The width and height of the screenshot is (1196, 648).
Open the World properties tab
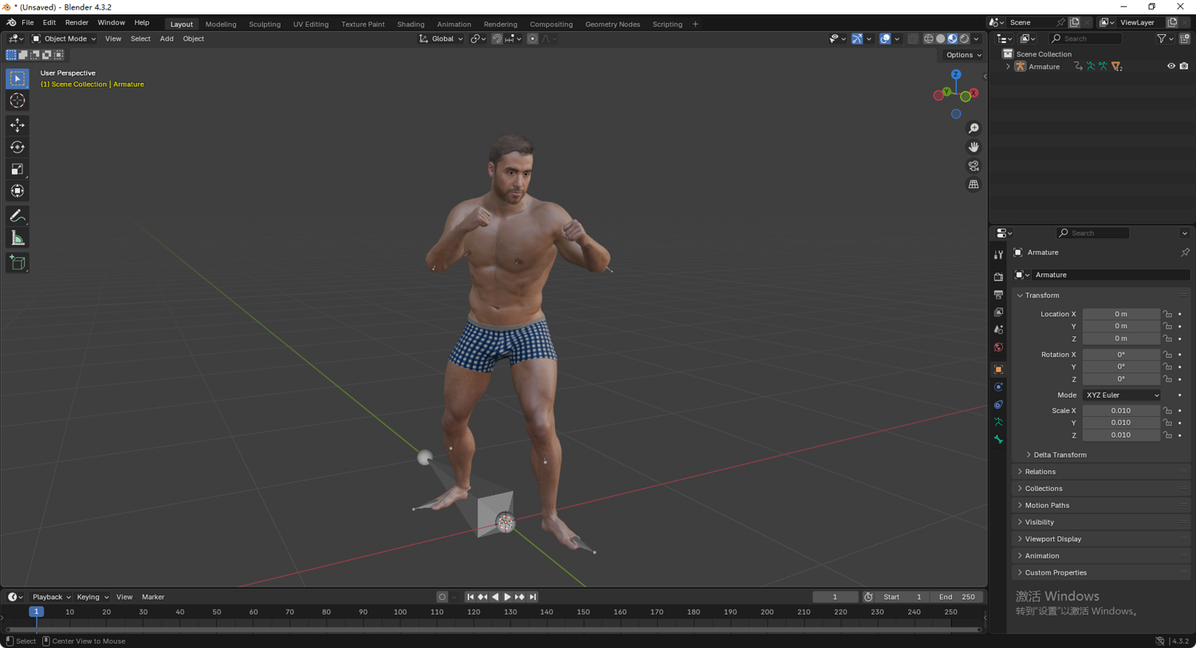pyautogui.click(x=998, y=347)
